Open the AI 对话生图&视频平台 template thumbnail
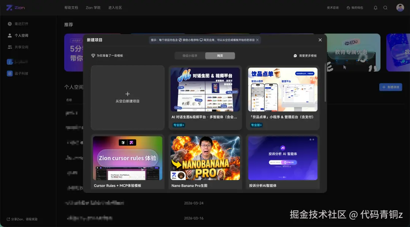410x227 pixels. (205, 89)
